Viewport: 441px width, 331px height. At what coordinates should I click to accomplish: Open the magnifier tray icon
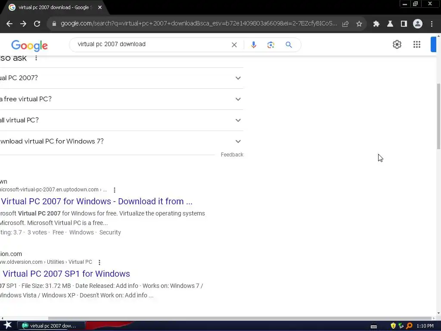[409, 326]
